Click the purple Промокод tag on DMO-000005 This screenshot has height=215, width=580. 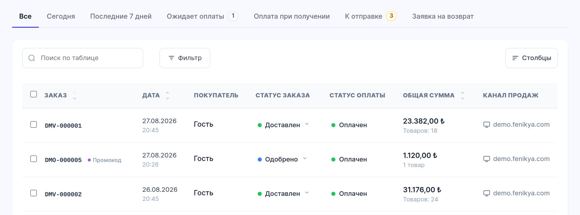point(105,160)
